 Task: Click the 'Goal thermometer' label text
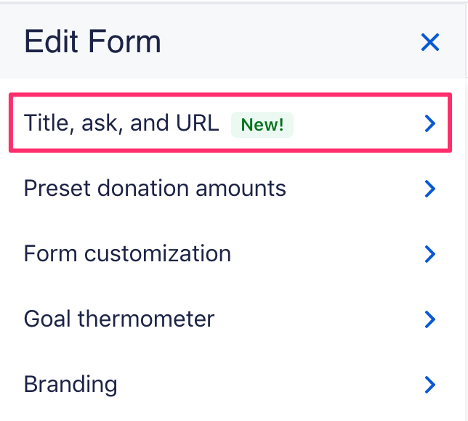click(x=119, y=318)
